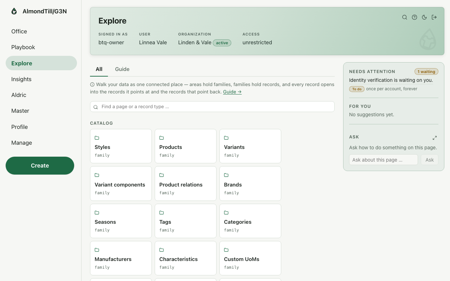Screen dimensions: 450x281
Task: Click the Linnea Vale user name
Action: point(153,43)
